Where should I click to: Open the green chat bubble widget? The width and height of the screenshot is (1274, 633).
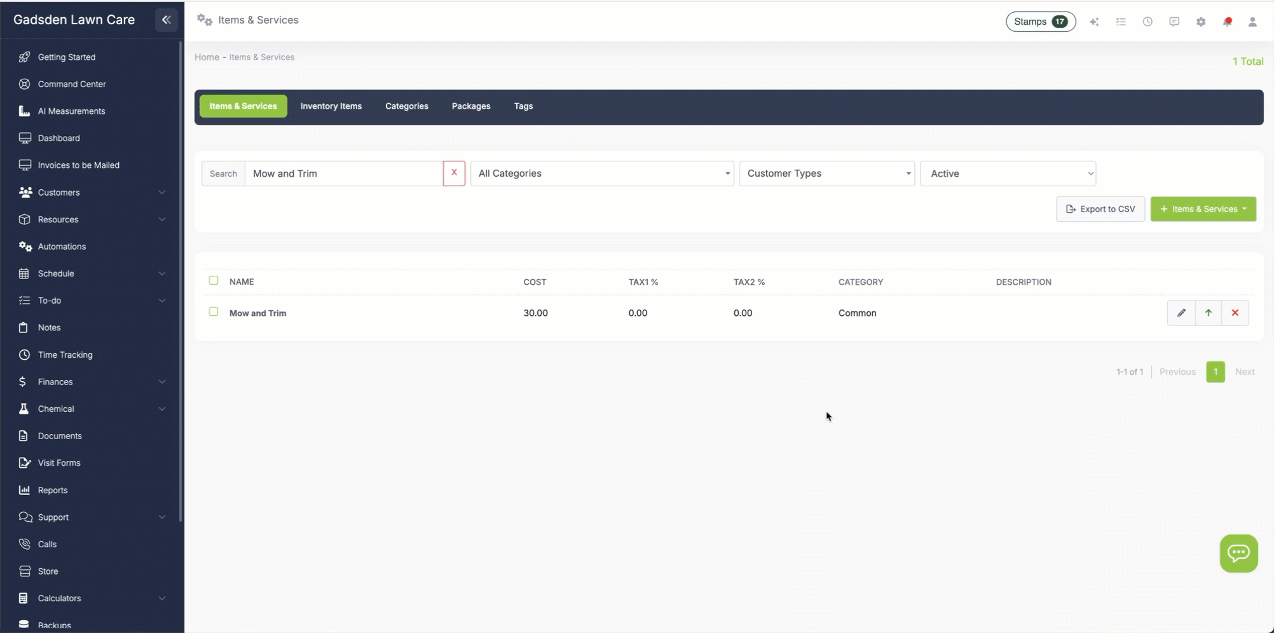(x=1238, y=553)
